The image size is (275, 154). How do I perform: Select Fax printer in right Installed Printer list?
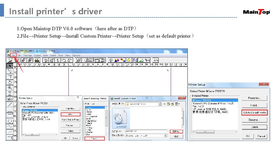(215, 106)
